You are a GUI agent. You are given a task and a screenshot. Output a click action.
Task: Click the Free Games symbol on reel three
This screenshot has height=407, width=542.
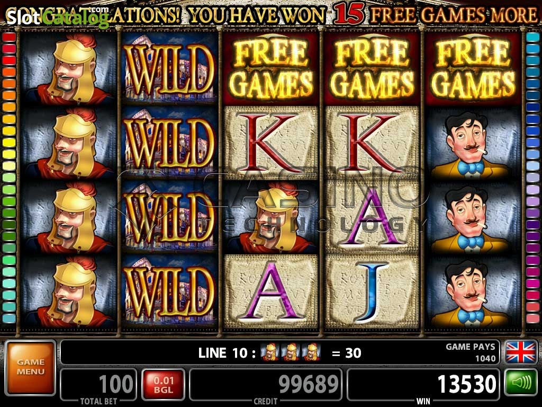point(270,68)
